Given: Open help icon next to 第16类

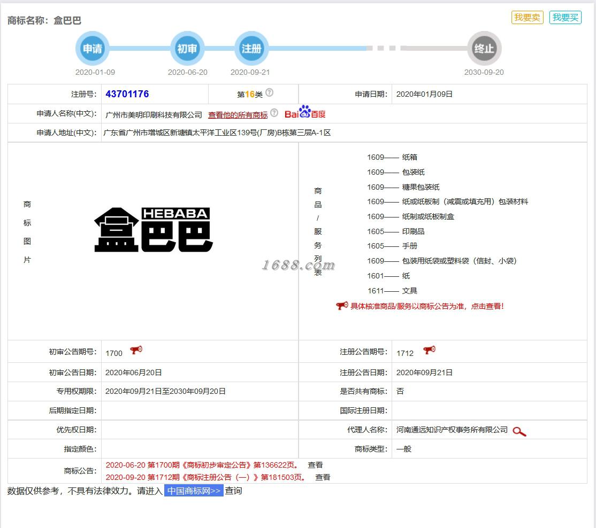Looking at the screenshot, I should (x=269, y=92).
